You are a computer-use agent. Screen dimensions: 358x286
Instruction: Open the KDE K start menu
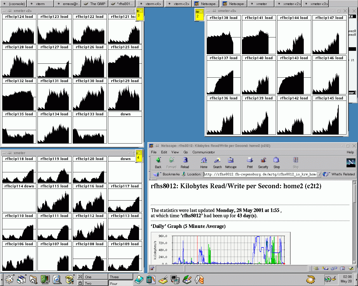[9, 279]
